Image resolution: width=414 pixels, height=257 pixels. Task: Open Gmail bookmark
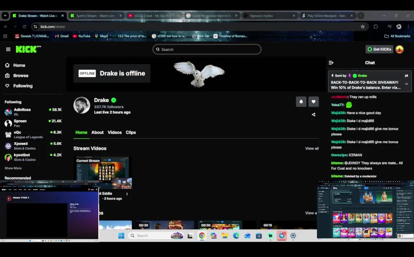click(x=61, y=36)
